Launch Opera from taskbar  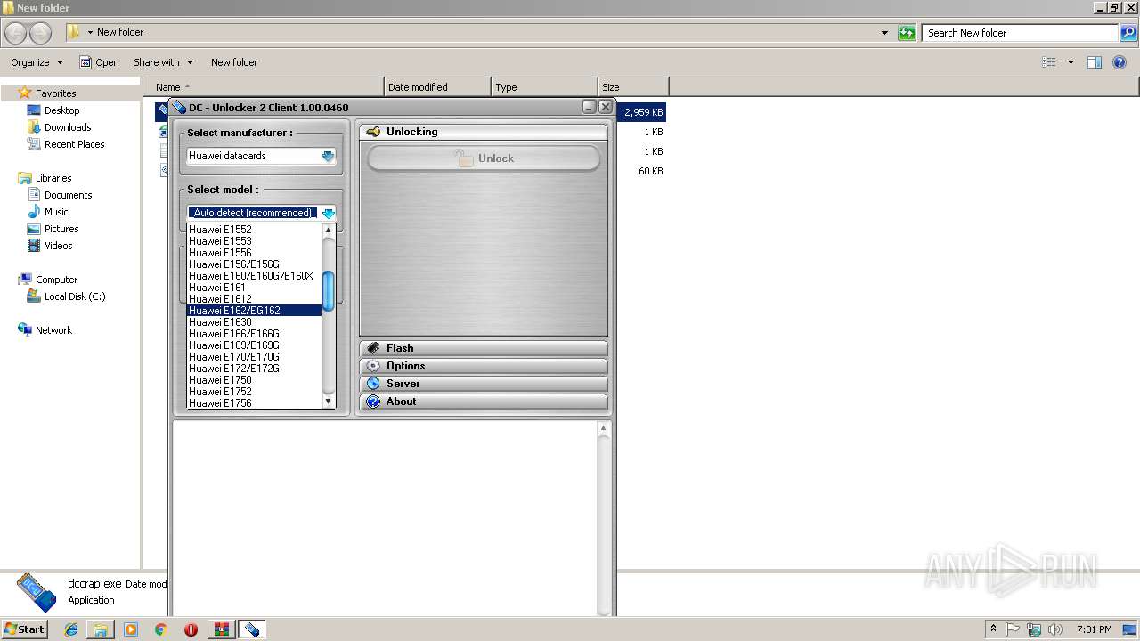coord(191,629)
